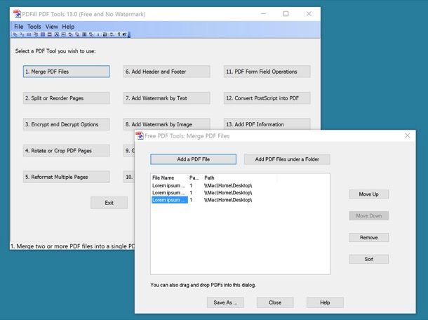Click the Encrypt and Decrypt toolbar icon
428x320 pixels.
pyautogui.click(x=29, y=34)
